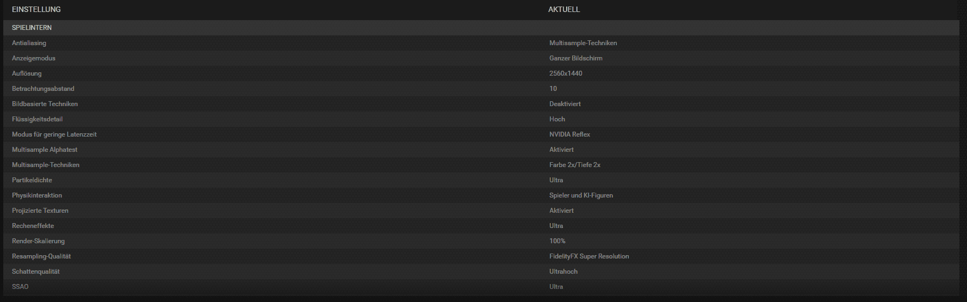Select the Projizierte Texturen row label
The height and width of the screenshot is (302, 967).
(x=40, y=211)
